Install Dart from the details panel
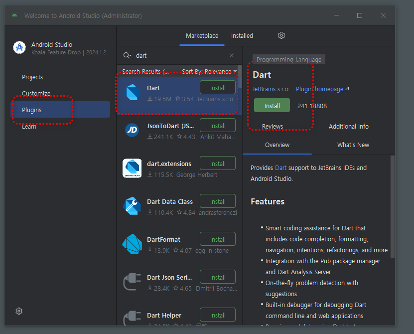414x334 pixels. click(272, 106)
